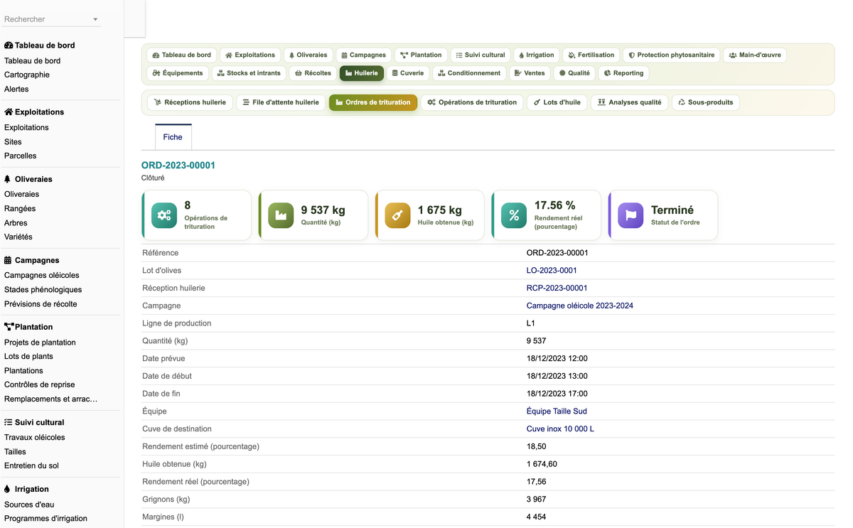Open Protection phytosanitaire module
This screenshot has height=528, width=853.
tap(672, 55)
